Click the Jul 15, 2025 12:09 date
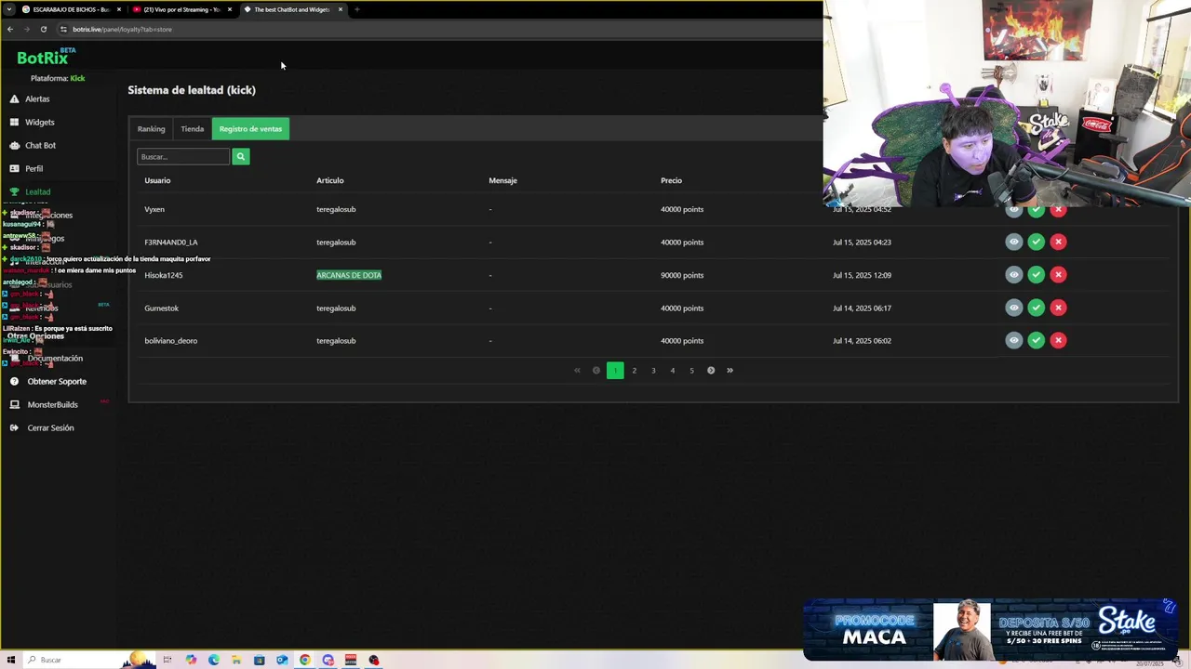The image size is (1191, 669). (x=862, y=275)
